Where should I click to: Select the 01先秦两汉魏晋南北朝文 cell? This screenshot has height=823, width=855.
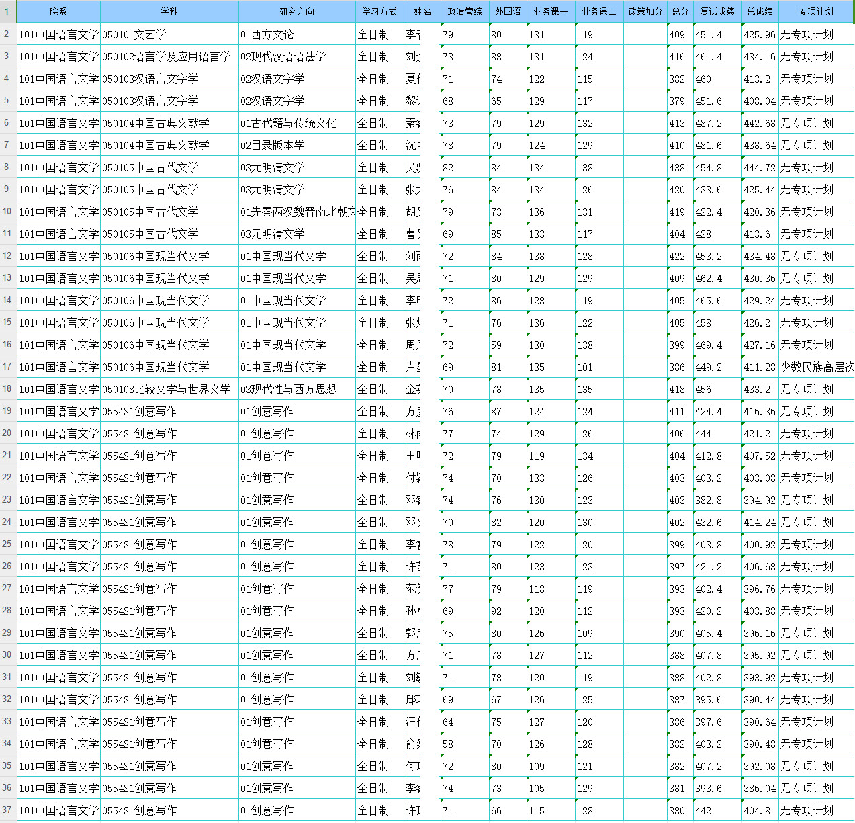click(297, 212)
